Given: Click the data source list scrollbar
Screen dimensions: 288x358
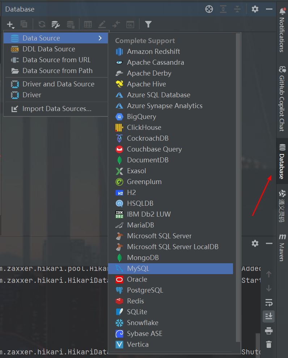Looking at the screenshot, I should pos(238,187).
